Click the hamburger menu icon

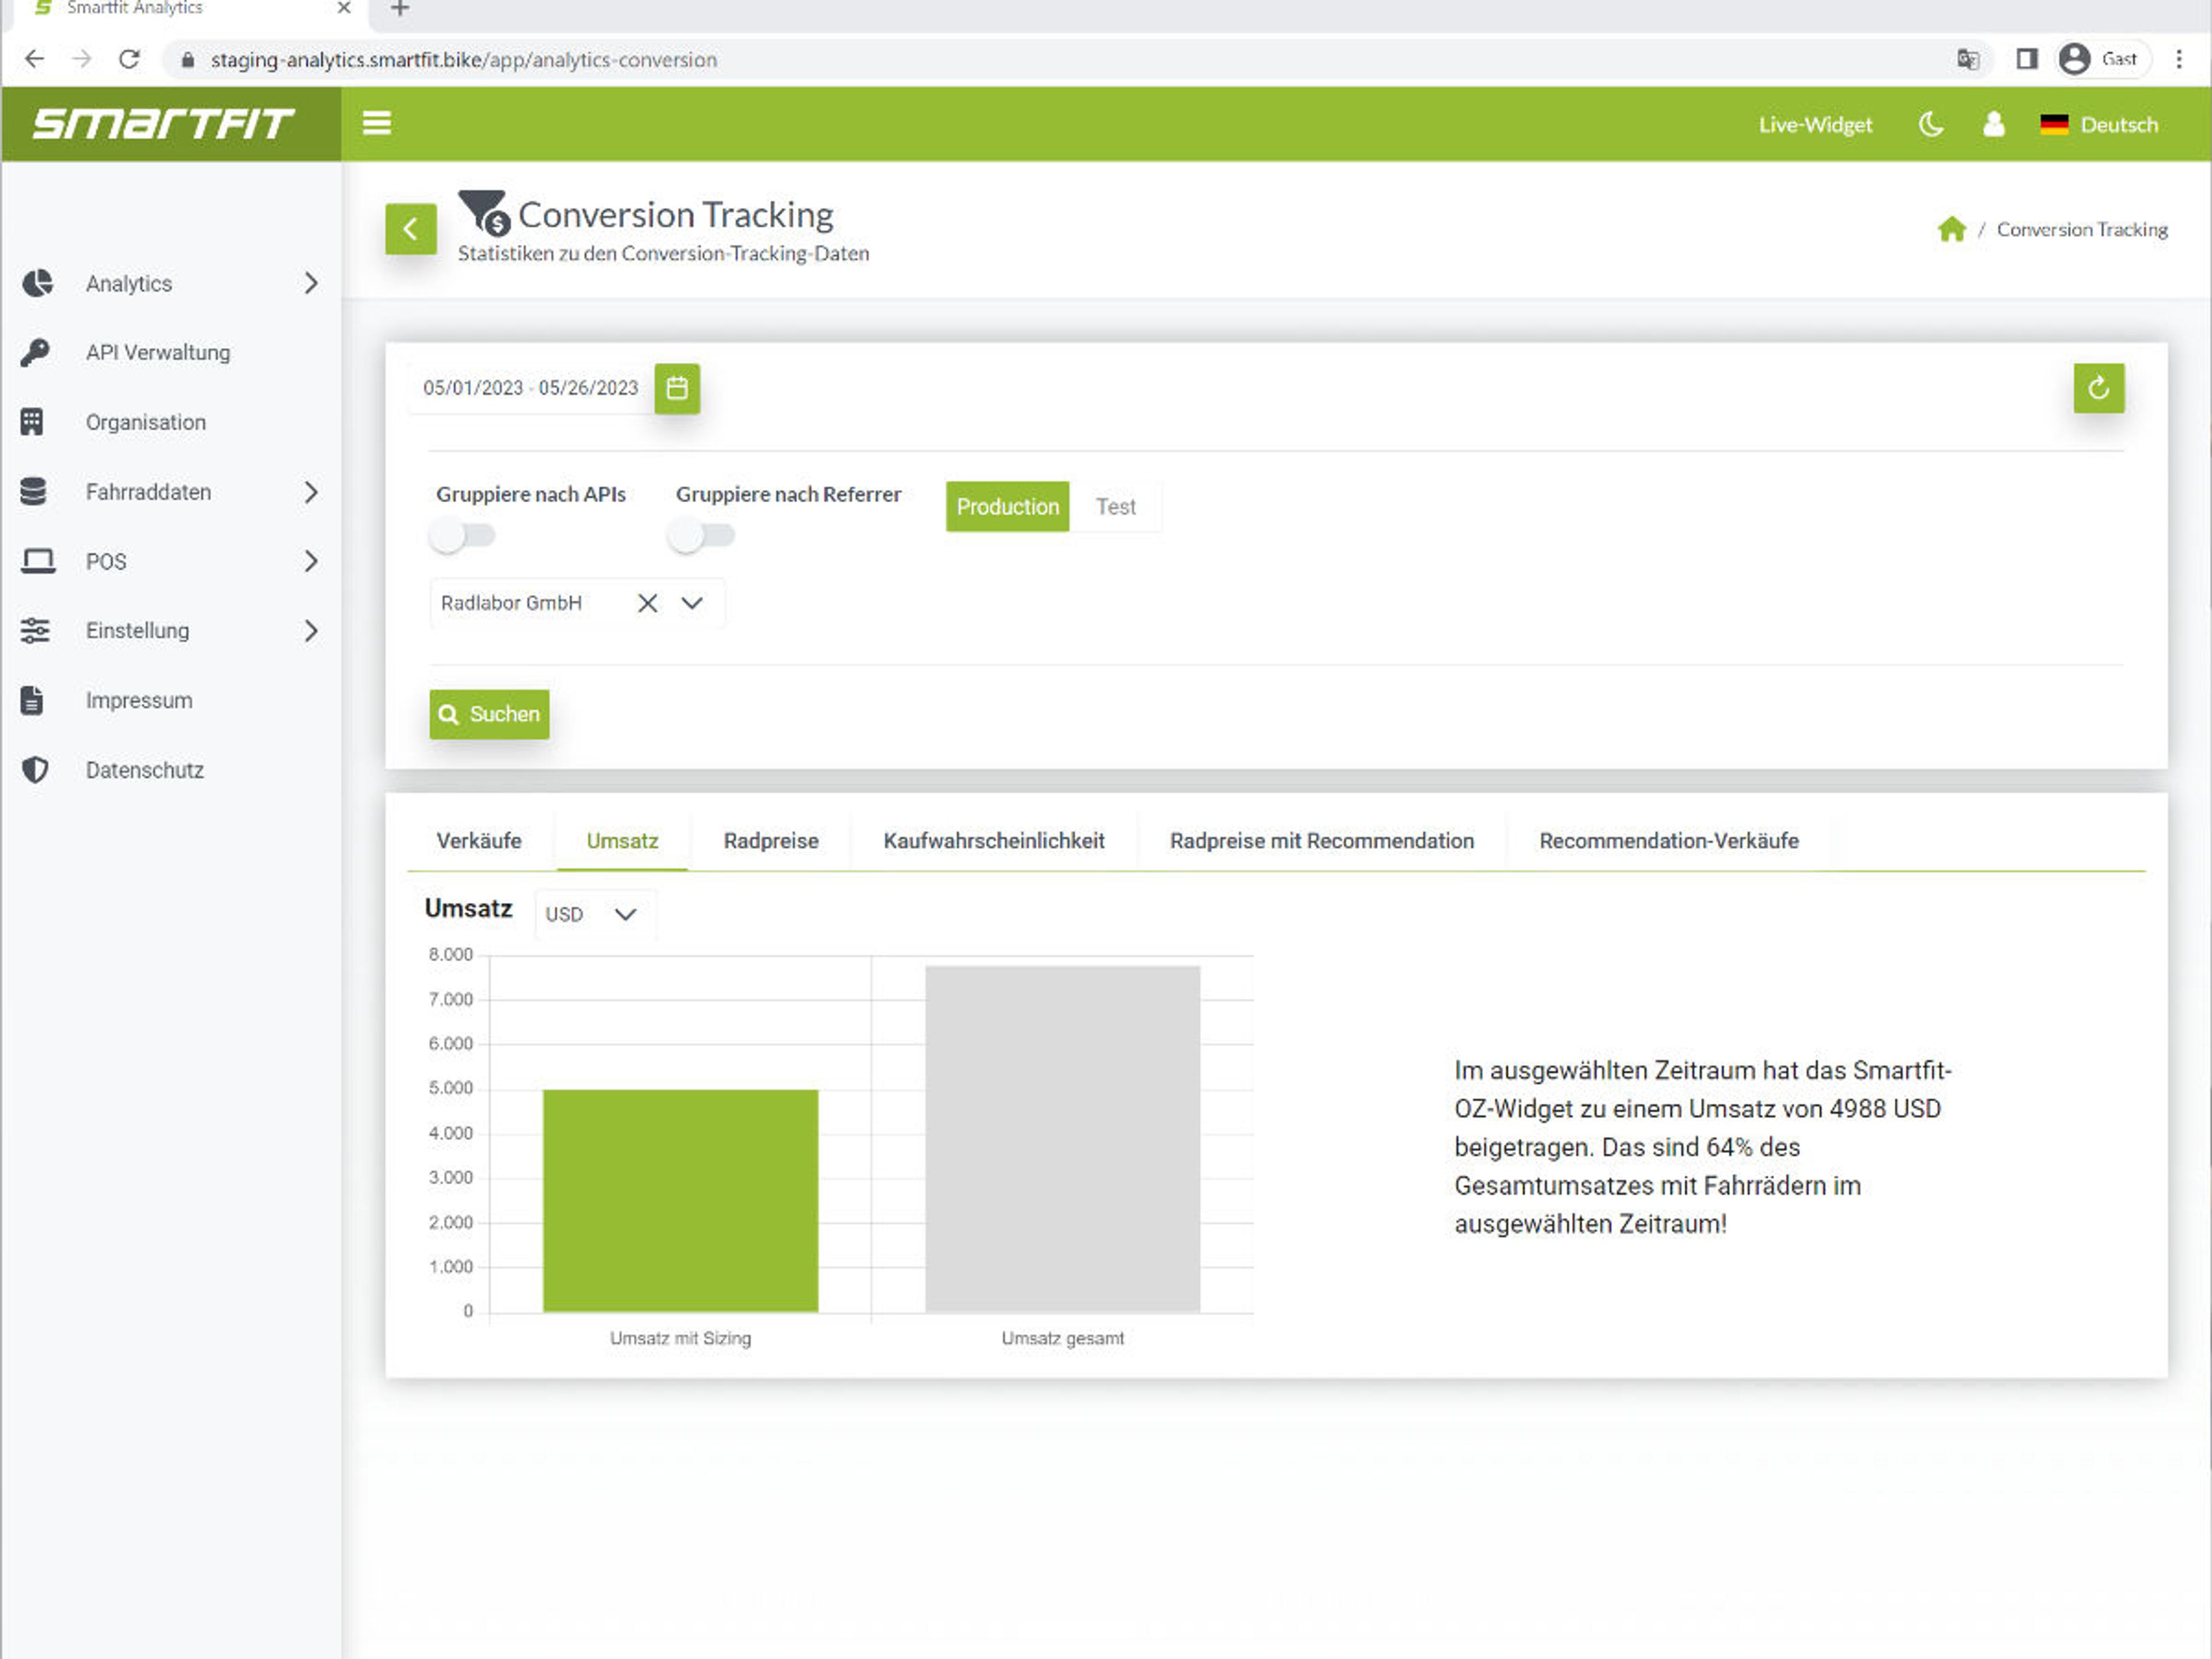pos(376,124)
